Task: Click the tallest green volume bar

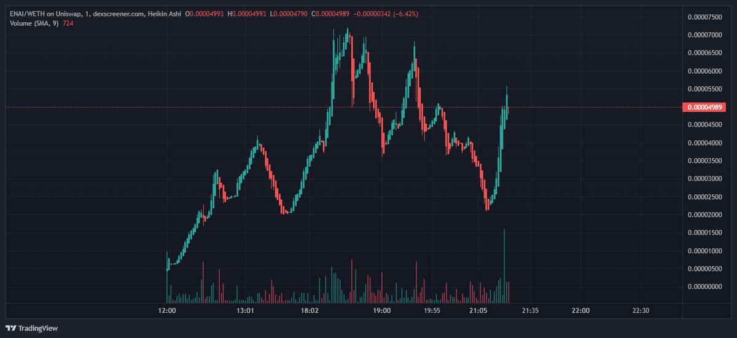Action: pyautogui.click(x=504, y=265)
